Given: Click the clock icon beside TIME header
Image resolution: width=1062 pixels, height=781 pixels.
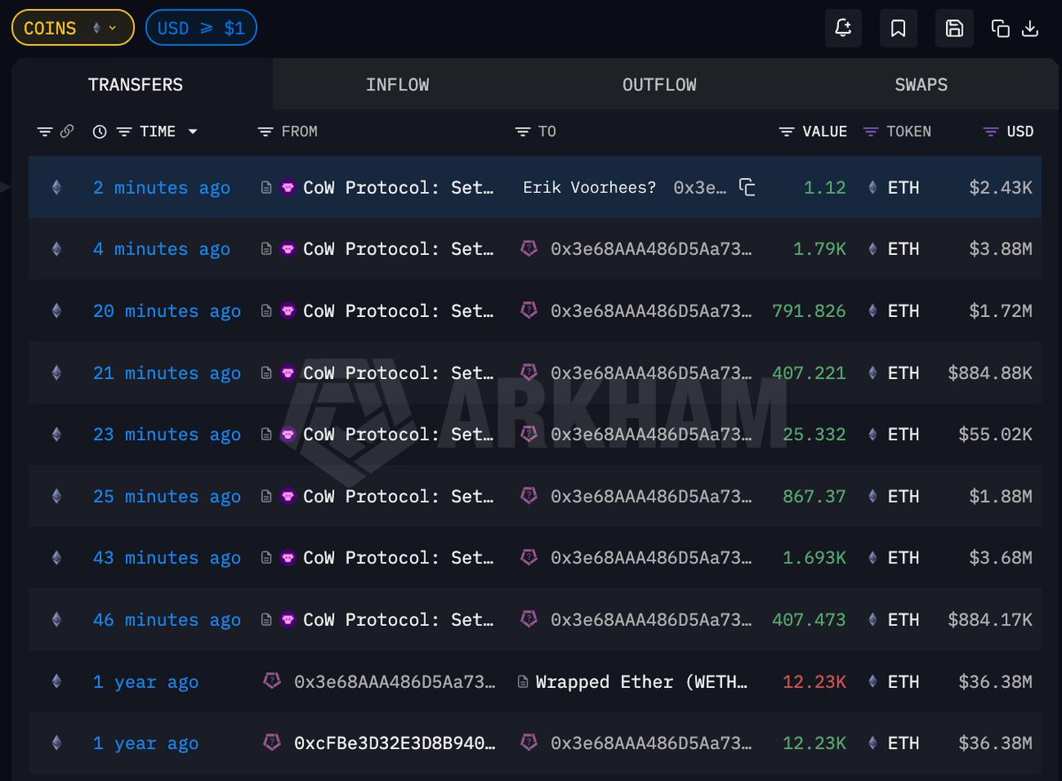Looking at the screenshot, I should point(100,132).
